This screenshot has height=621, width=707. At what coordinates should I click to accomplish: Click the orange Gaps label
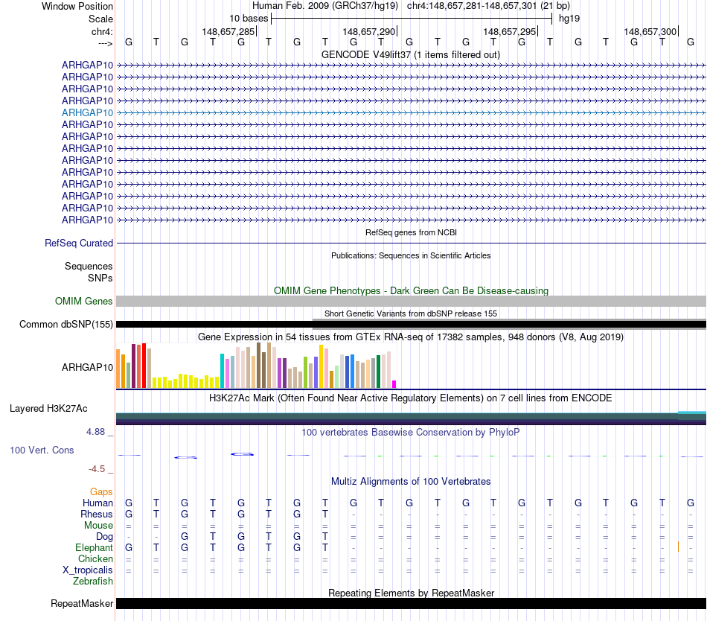[101, 492]
